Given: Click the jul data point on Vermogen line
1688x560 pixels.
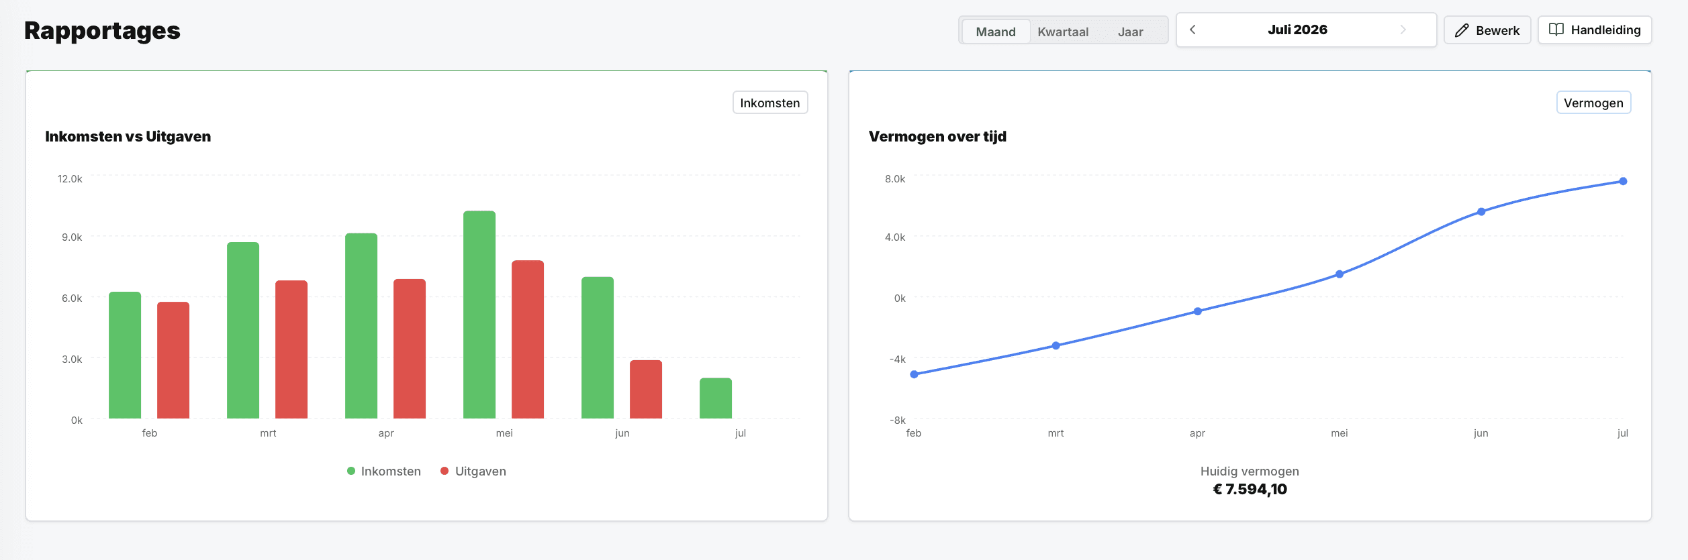Looking at the screenshot, I should [x=1623, y=181].
